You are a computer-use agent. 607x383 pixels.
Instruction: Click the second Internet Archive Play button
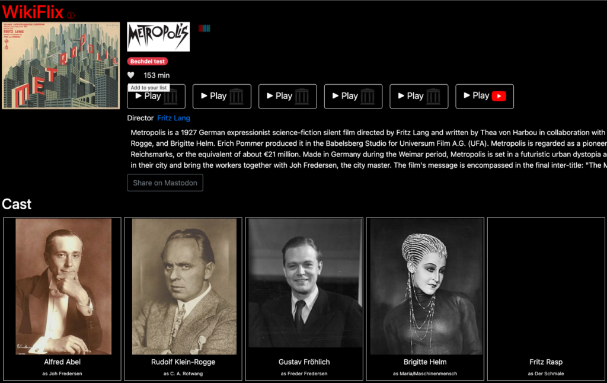point(222,96)
